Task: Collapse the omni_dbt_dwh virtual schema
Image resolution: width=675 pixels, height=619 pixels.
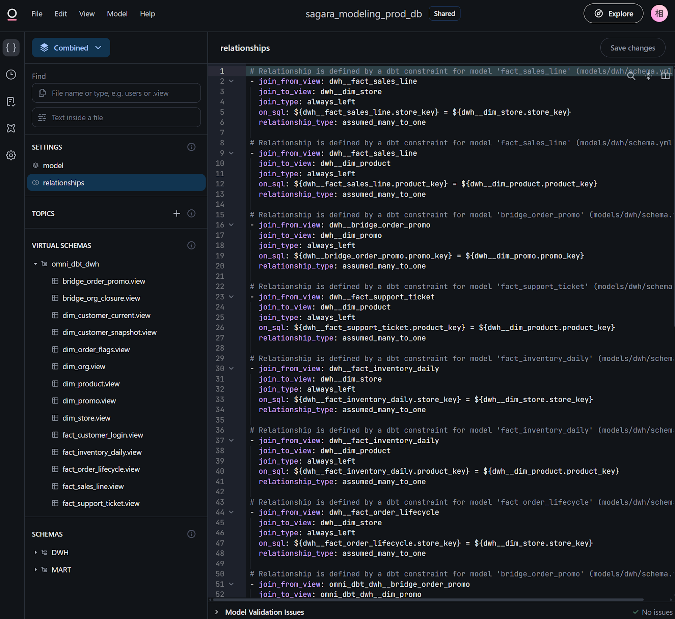Action: point(35,264)
